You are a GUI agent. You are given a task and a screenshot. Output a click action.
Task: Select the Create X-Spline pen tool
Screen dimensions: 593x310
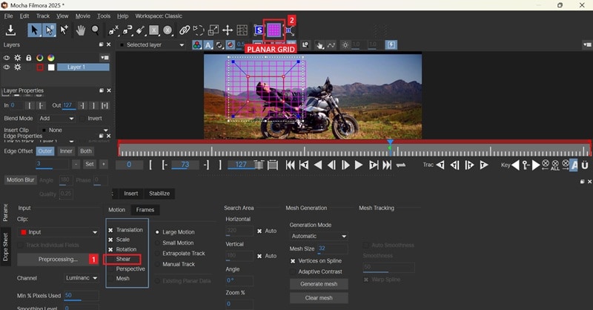pos(113,30)
